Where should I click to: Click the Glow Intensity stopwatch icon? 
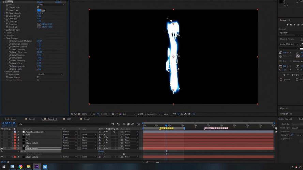click(x=7, y=13)
